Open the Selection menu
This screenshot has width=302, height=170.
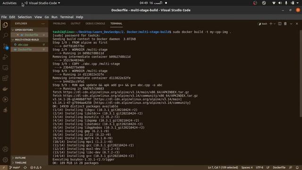point(25,17)
